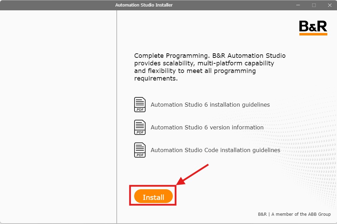Click the orange Install button
The width and height of the screenshot is (337, 224).
pos(153,196)
